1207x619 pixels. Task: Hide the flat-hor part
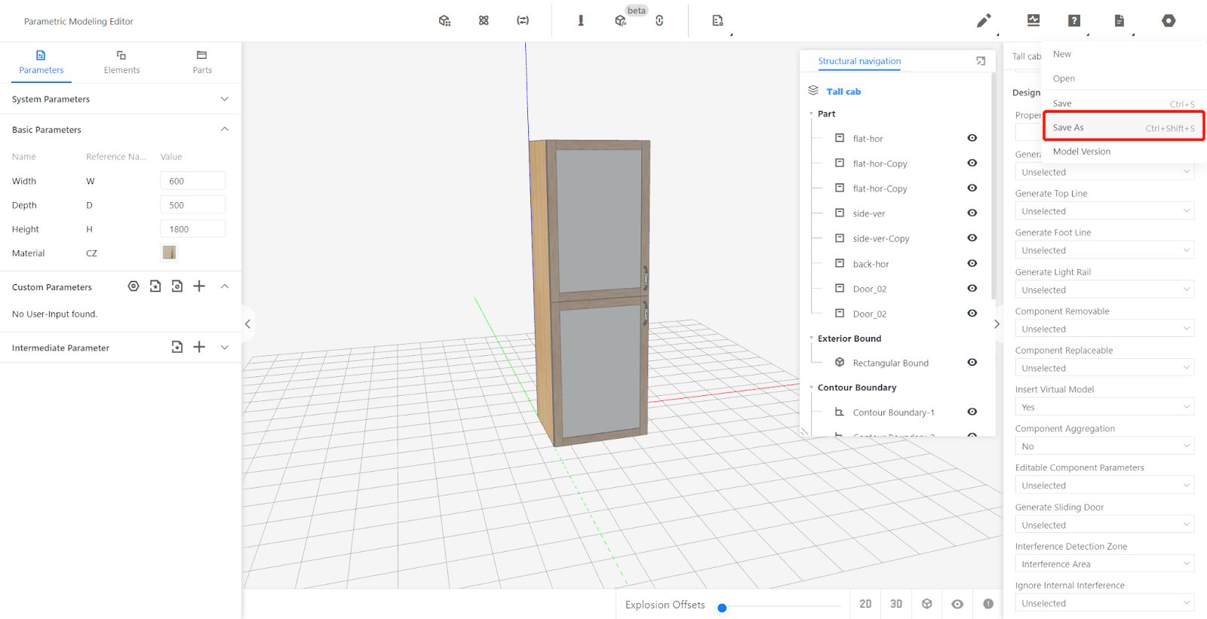click(x=972, y=138)
